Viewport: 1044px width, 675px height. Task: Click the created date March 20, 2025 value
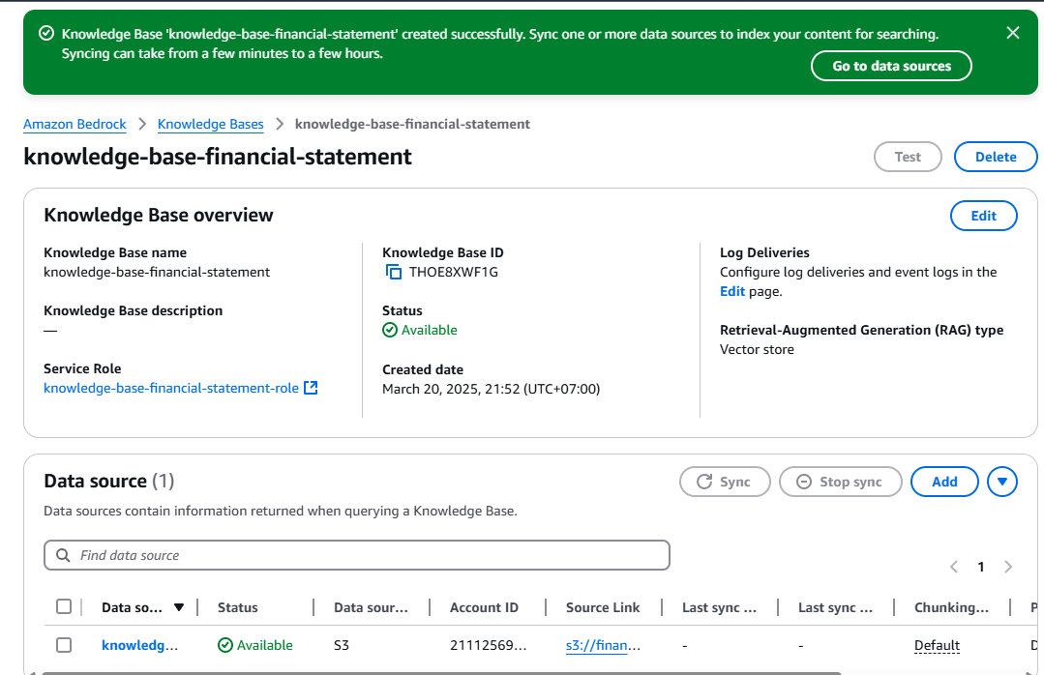coord(492,389)
